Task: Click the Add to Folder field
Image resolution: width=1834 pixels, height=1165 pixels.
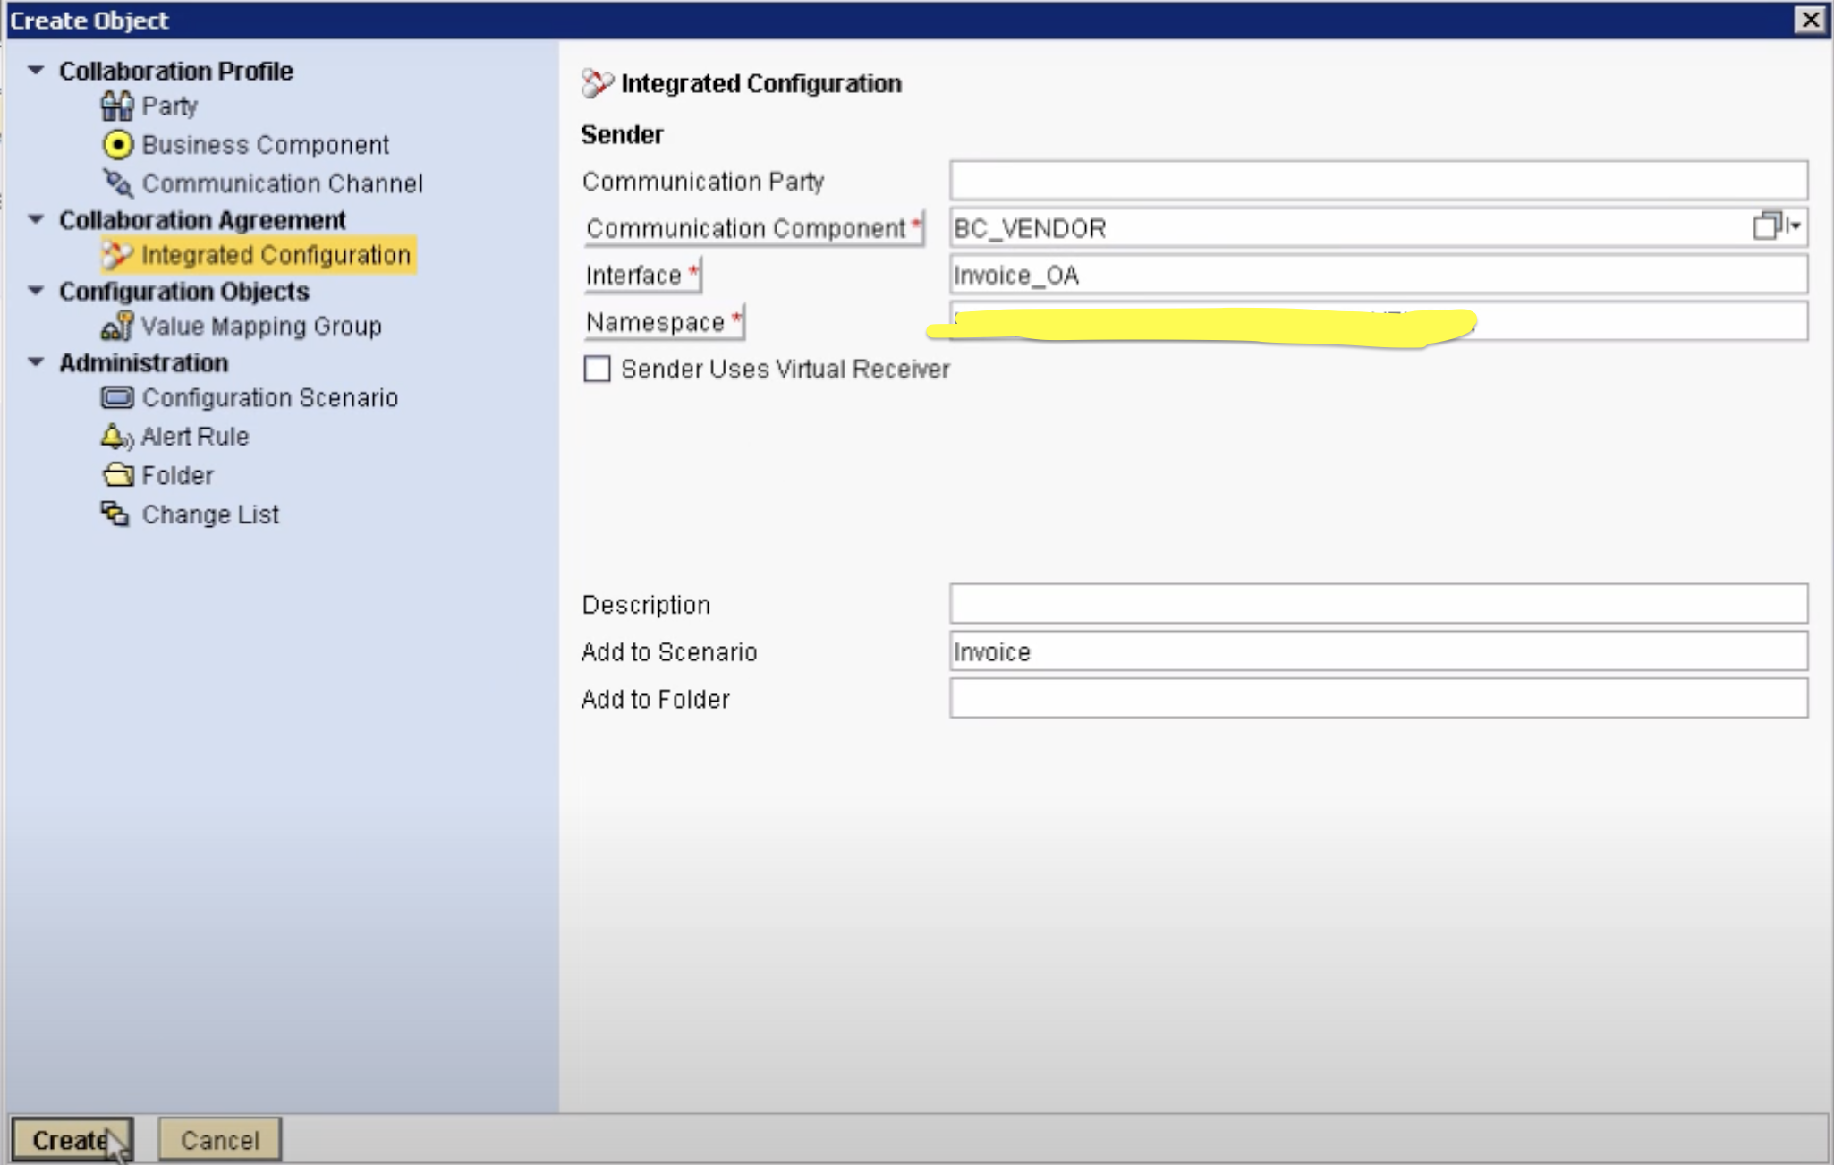Action: 1378,699
